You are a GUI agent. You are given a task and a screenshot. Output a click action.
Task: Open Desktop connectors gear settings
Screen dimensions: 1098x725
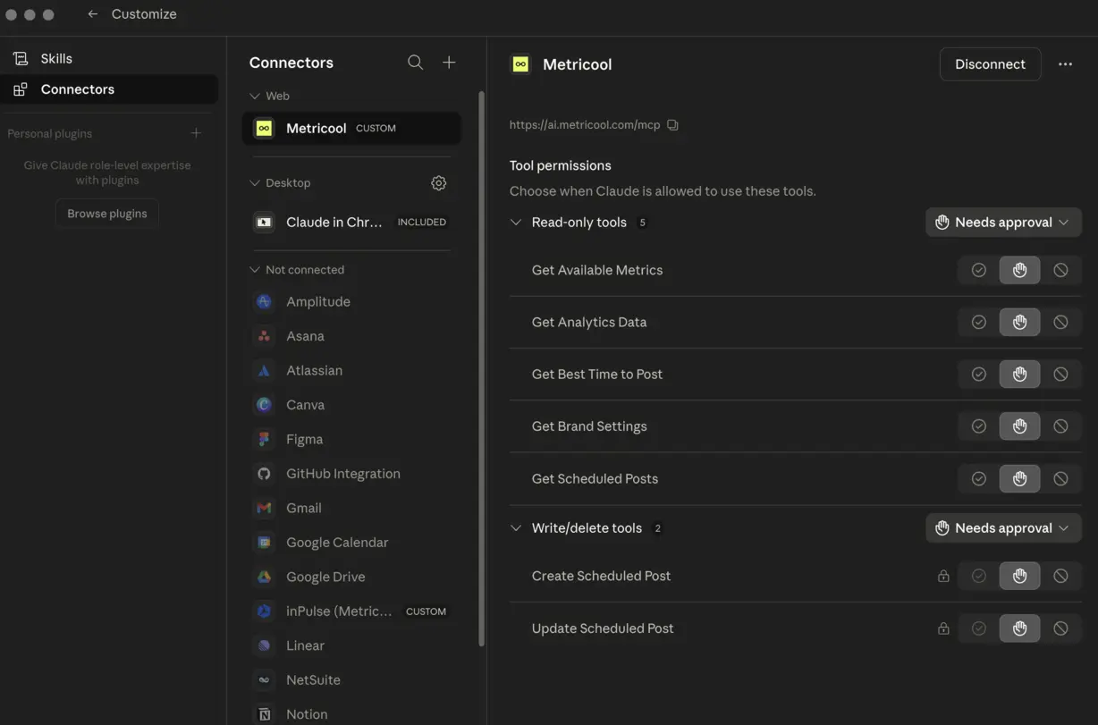[438, 182]
